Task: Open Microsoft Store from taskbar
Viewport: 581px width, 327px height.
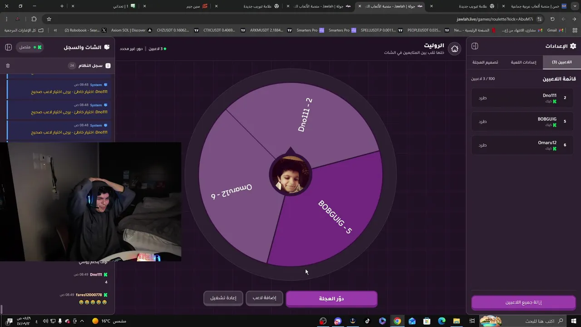Action: (x=427, y=321)
